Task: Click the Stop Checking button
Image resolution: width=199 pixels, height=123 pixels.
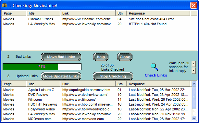Action: 113,76
